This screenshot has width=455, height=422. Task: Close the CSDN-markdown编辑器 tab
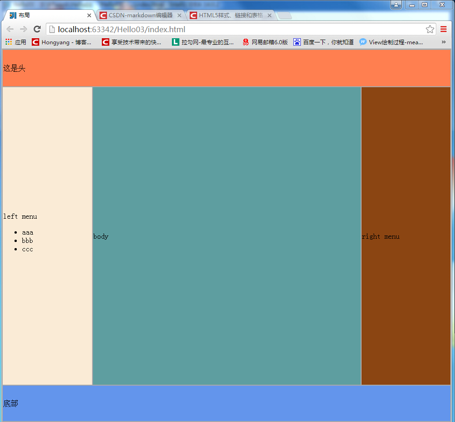179,16
